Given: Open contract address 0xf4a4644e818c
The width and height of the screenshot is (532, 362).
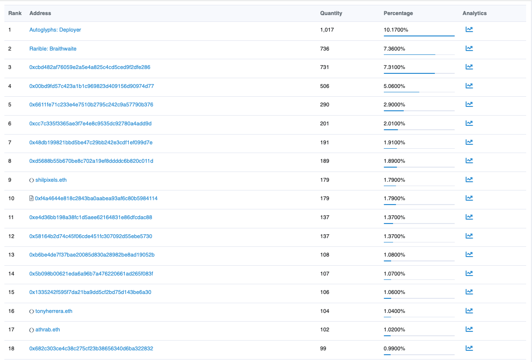Looking at the screenshot, I should coord(96,198).
